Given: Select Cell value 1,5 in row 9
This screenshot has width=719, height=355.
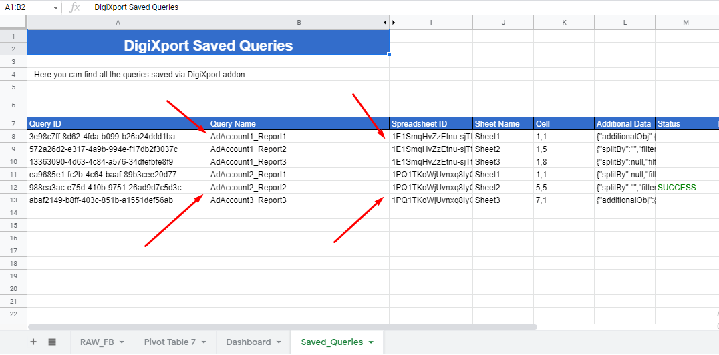Looking at the screenshot, I should tap(564, 149).
